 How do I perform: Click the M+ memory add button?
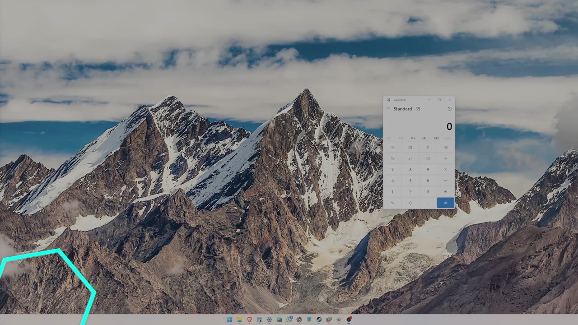[413, 138]
